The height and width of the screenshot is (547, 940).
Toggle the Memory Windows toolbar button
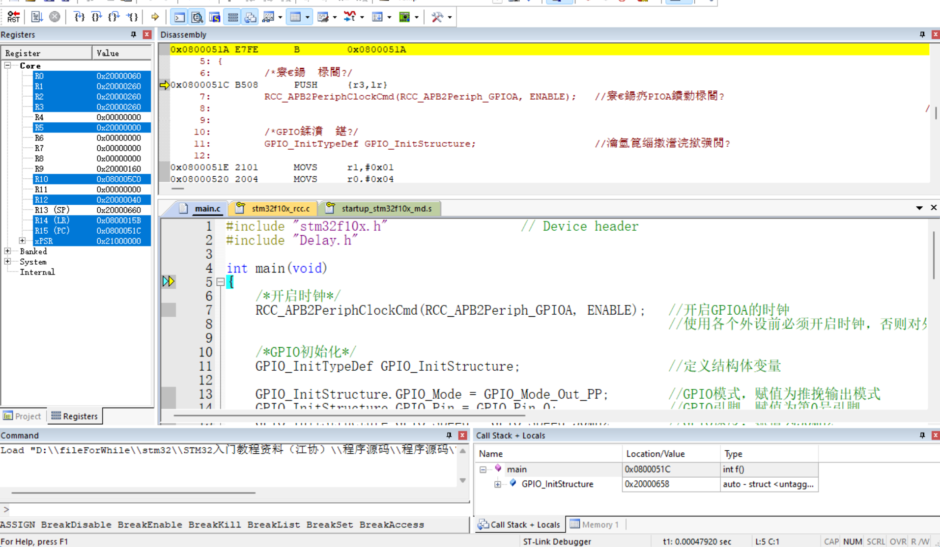(295, 17)
